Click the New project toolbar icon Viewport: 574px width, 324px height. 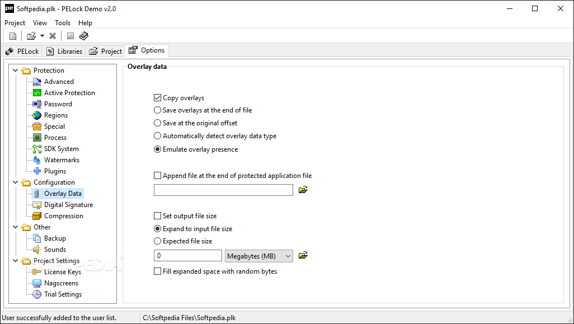(x=13, y=36)
